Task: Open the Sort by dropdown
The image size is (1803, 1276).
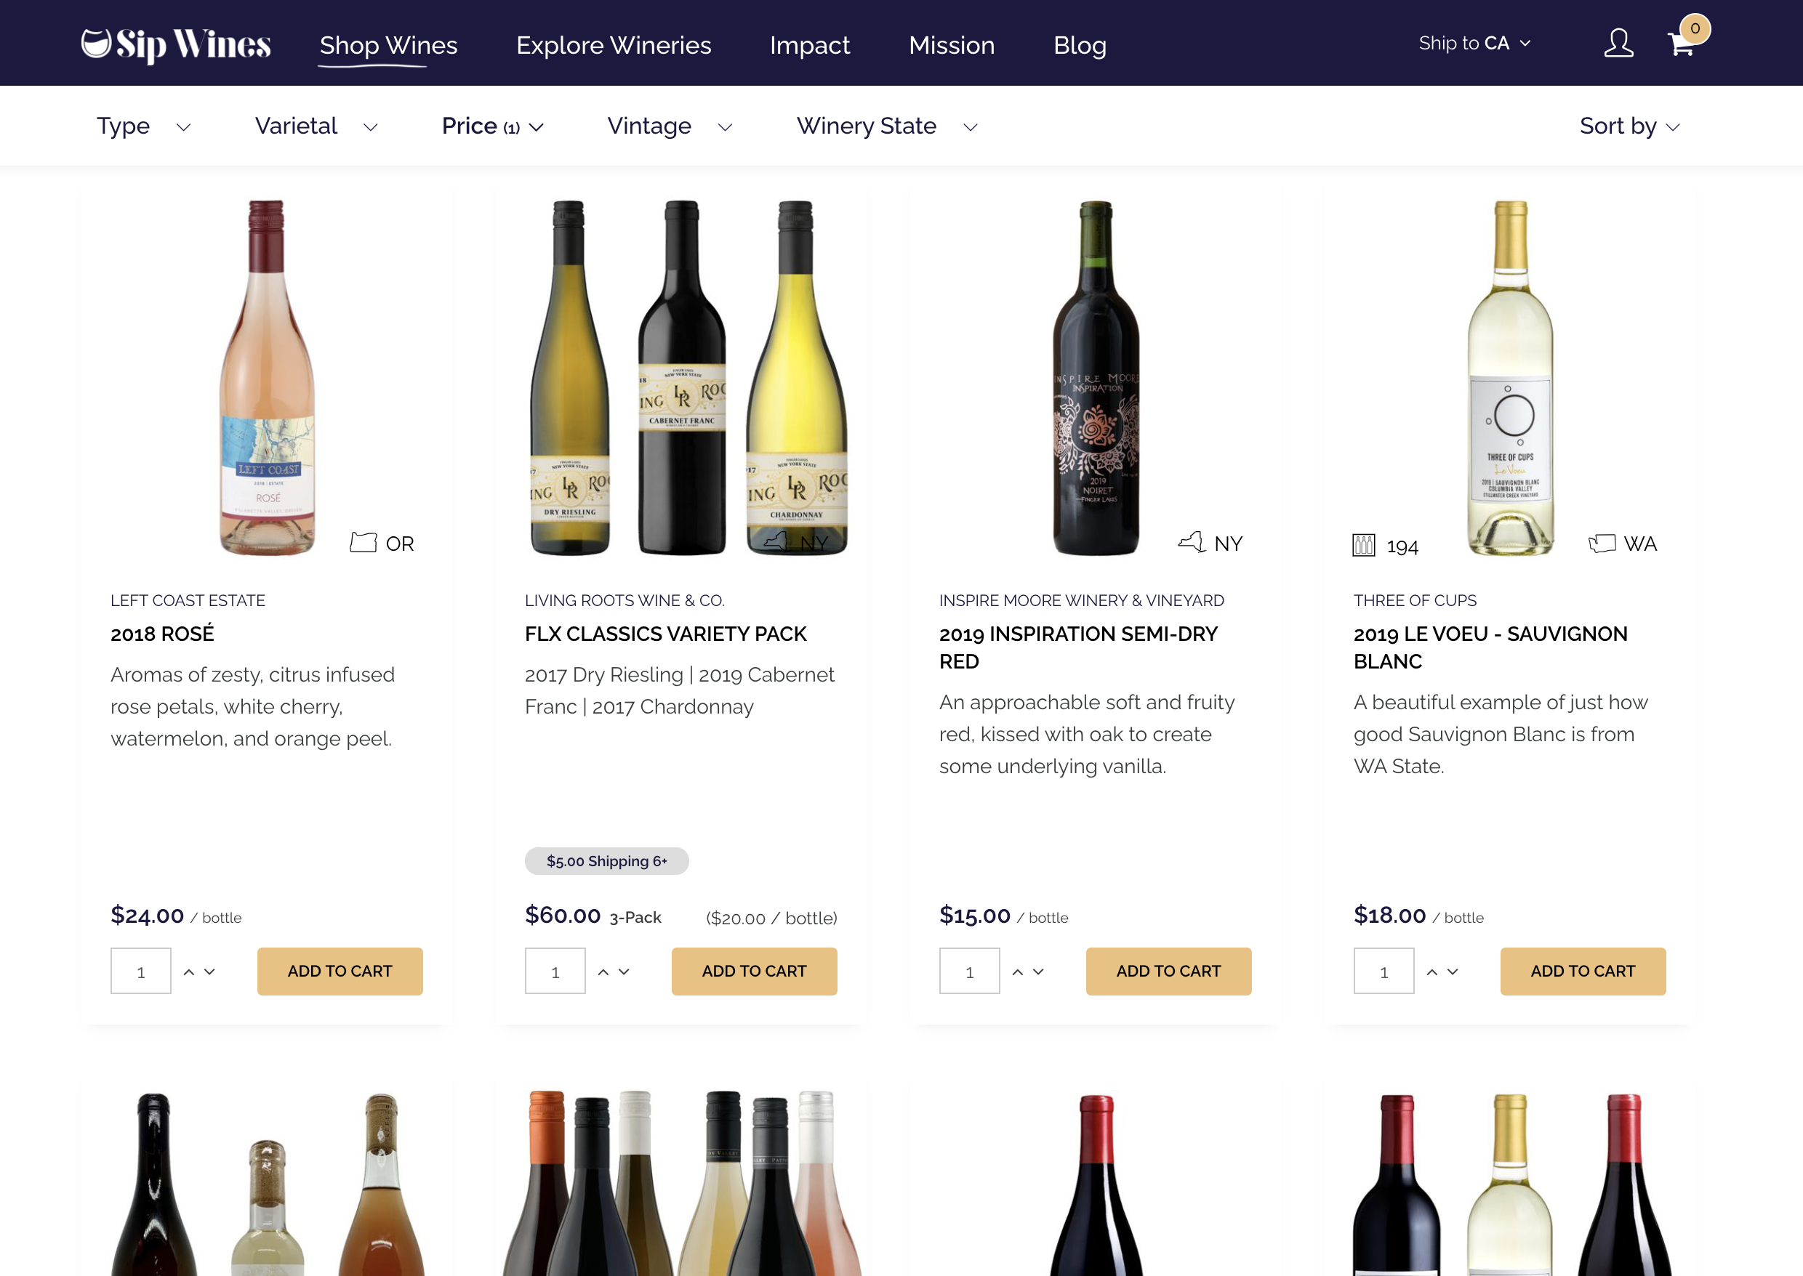Action: tap(1629, 126)
